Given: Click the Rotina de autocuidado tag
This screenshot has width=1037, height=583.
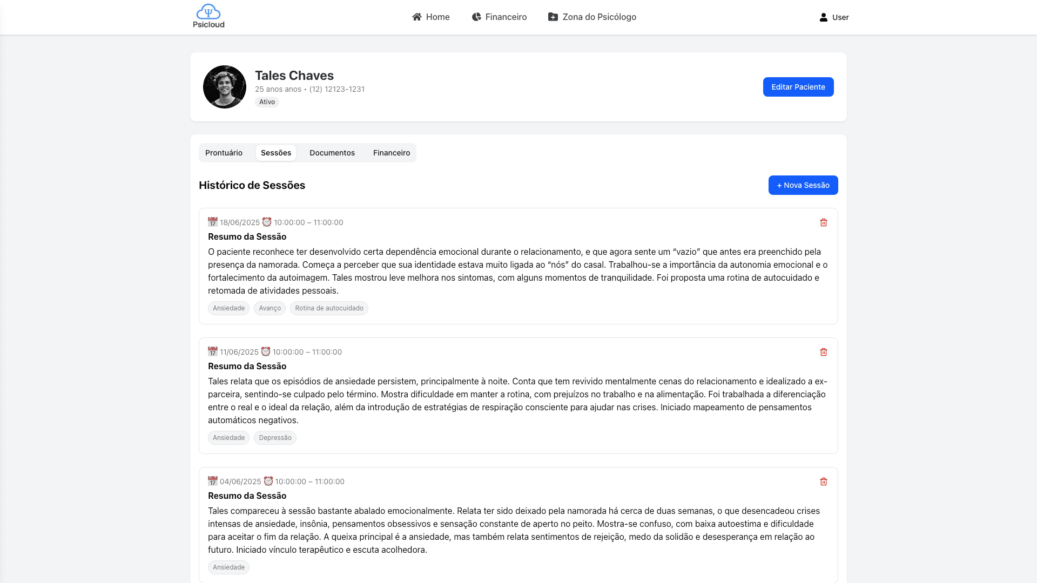Looking at the screenshot, I should pos(328,308).
